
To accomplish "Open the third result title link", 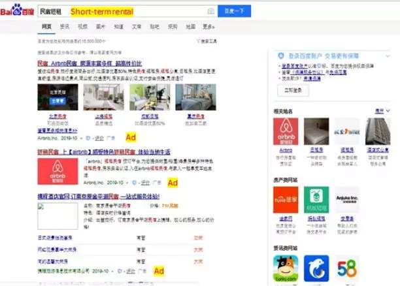I will (99, 197).
